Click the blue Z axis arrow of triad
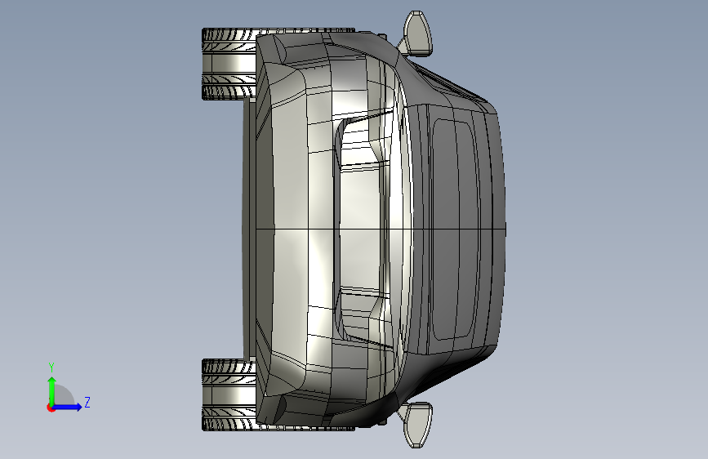Image resolution: width=708 pixels, height=459 pixels. tap(69, 407)
